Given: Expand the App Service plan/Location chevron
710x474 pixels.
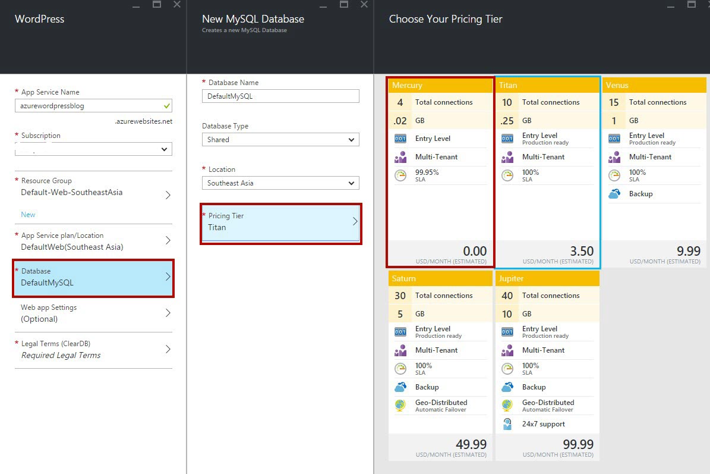Looking at the screenshot, I should point(168,240).
